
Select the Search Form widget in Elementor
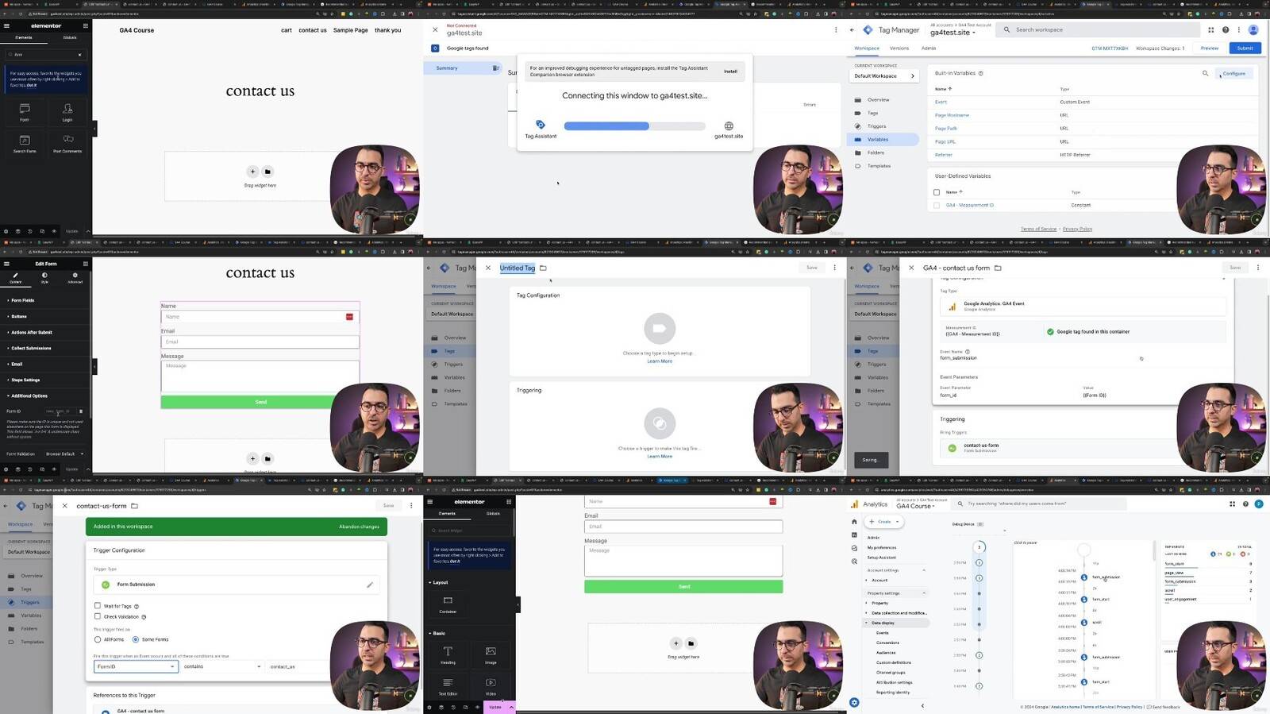(25, 143)
